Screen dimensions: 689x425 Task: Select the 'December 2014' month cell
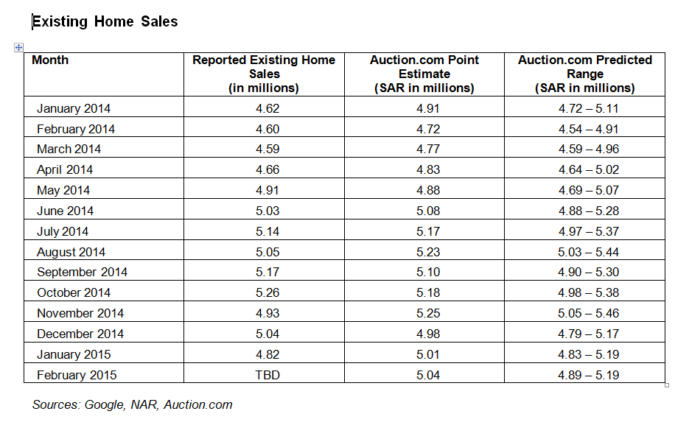point(80,334)
